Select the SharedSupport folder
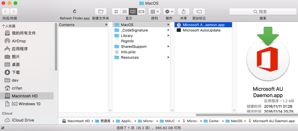This screenshot has height=131, width=298. click(x=141, y=47)
